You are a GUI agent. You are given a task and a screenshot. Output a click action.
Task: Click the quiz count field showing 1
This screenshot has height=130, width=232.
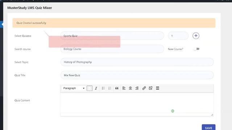[x=178, y=36]
